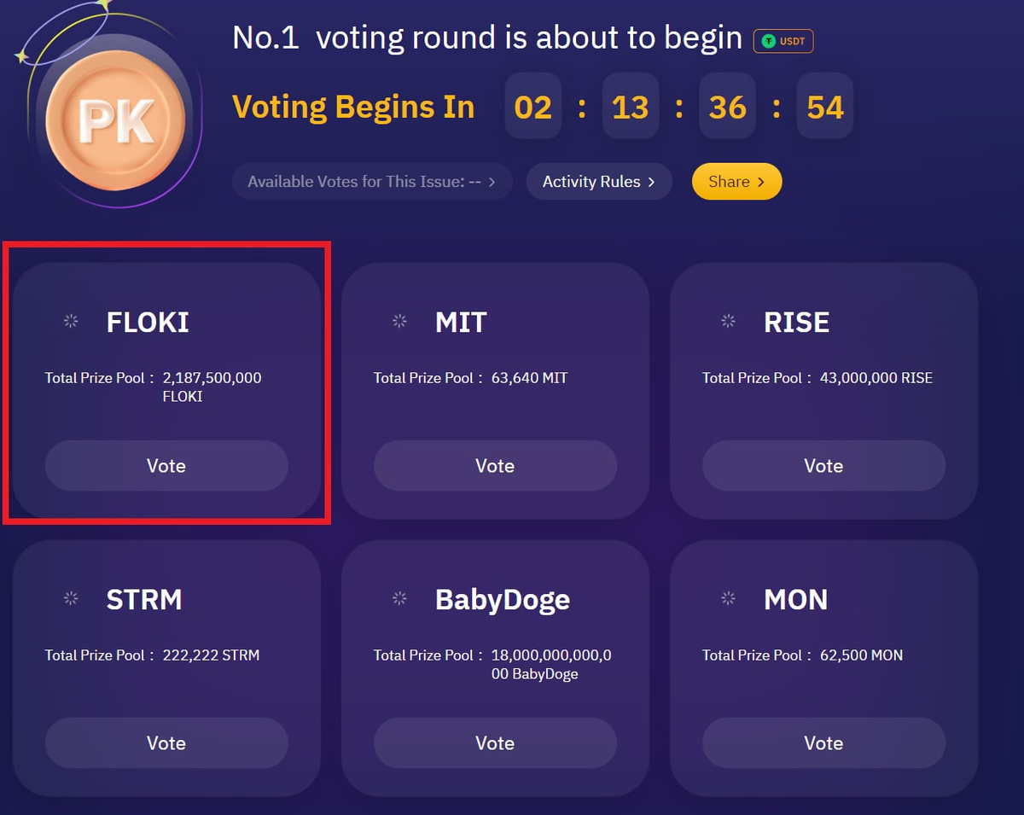The height and width of the screenshot is (815, 1024).
Task: Click the MIT token loading icon
Action: point(399,322)
